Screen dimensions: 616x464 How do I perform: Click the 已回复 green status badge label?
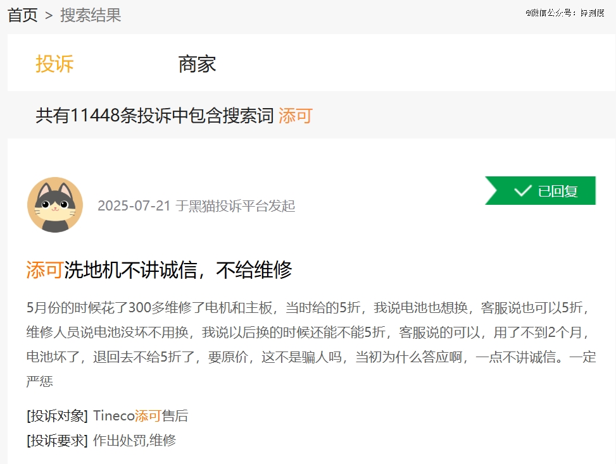pos(557,191)
